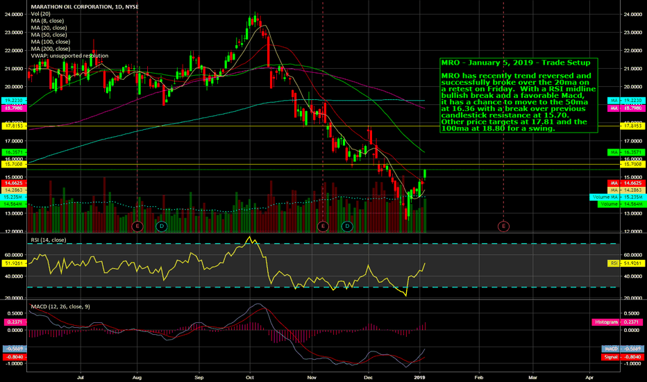Select the MA (50, close) legend entry
Screen dimensions: 647x382
[49, 35]
